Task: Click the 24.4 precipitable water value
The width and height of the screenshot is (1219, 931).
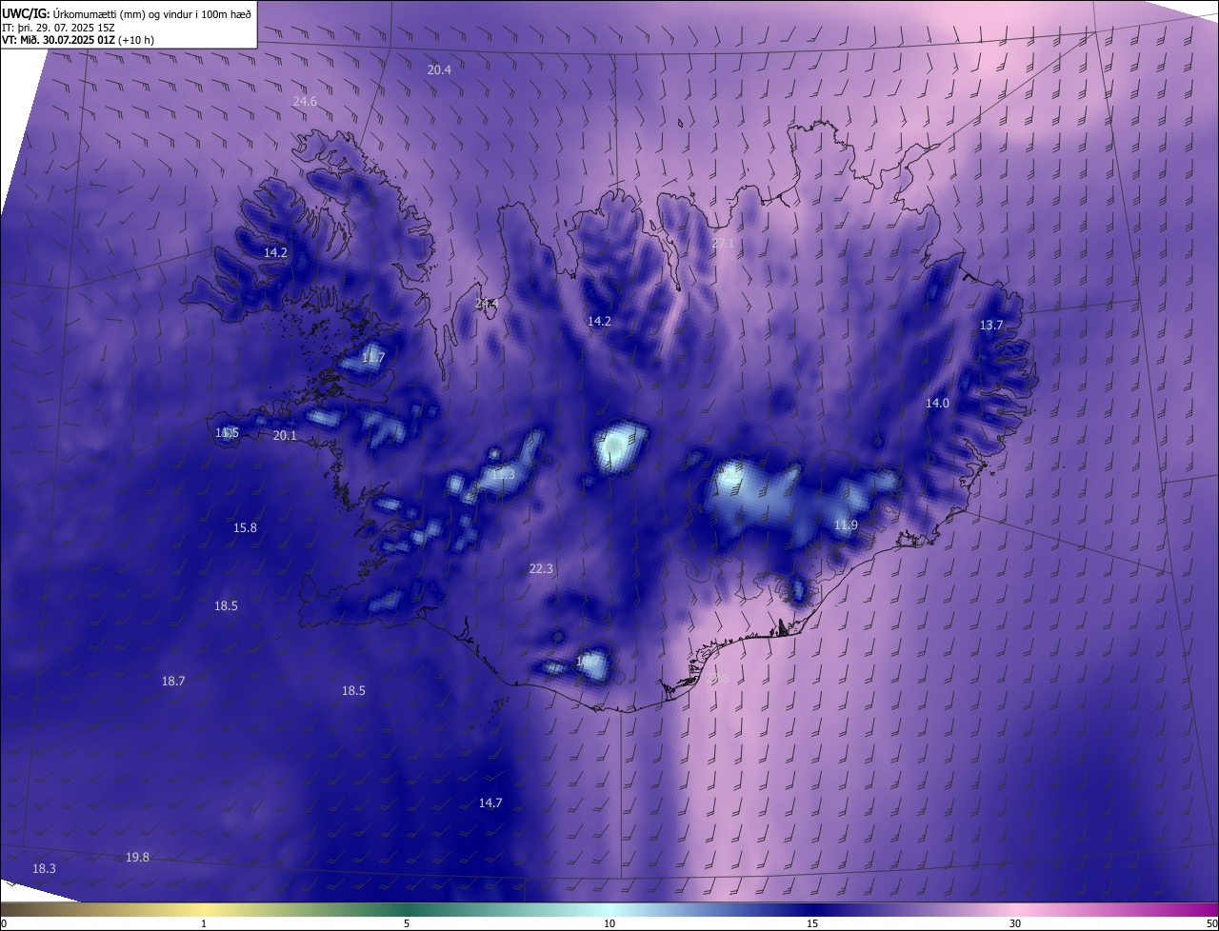Action: [x=487, y=304]
